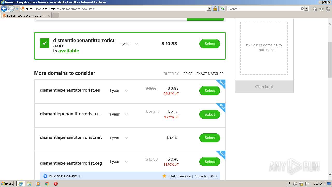Close the Domain Registration tab
The height and width of the screenshot is (187, 332).
click(49, 16)
